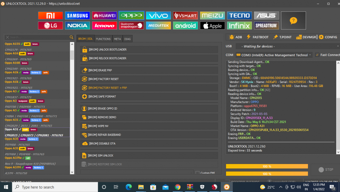Show hidden system tray icons
The image size is (340, 192).
281,187
